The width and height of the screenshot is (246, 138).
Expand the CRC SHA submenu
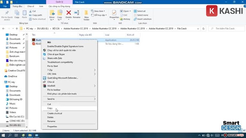point(95,74)
